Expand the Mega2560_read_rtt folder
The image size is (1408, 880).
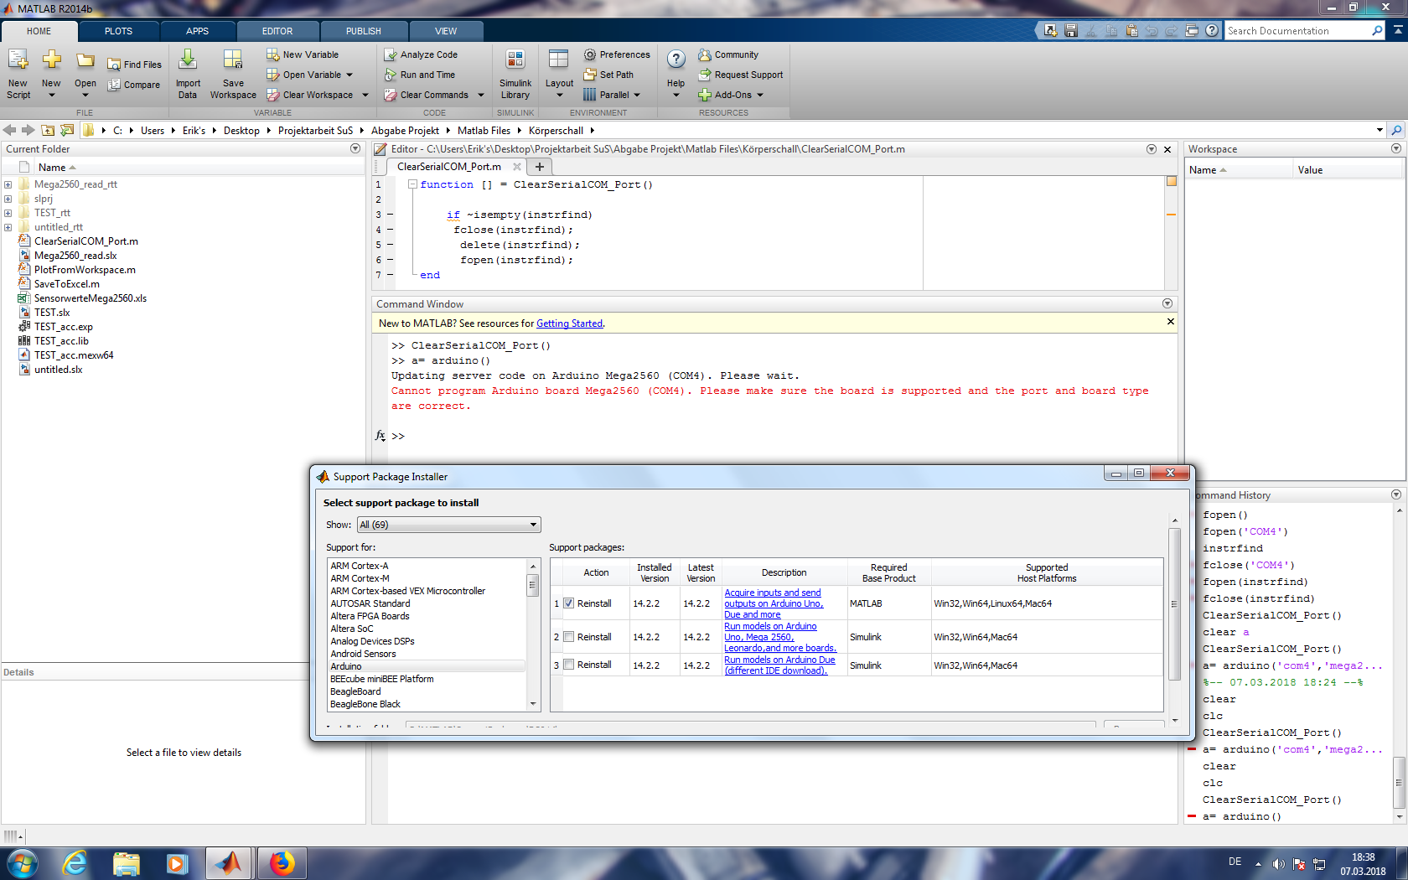[8, 184]
